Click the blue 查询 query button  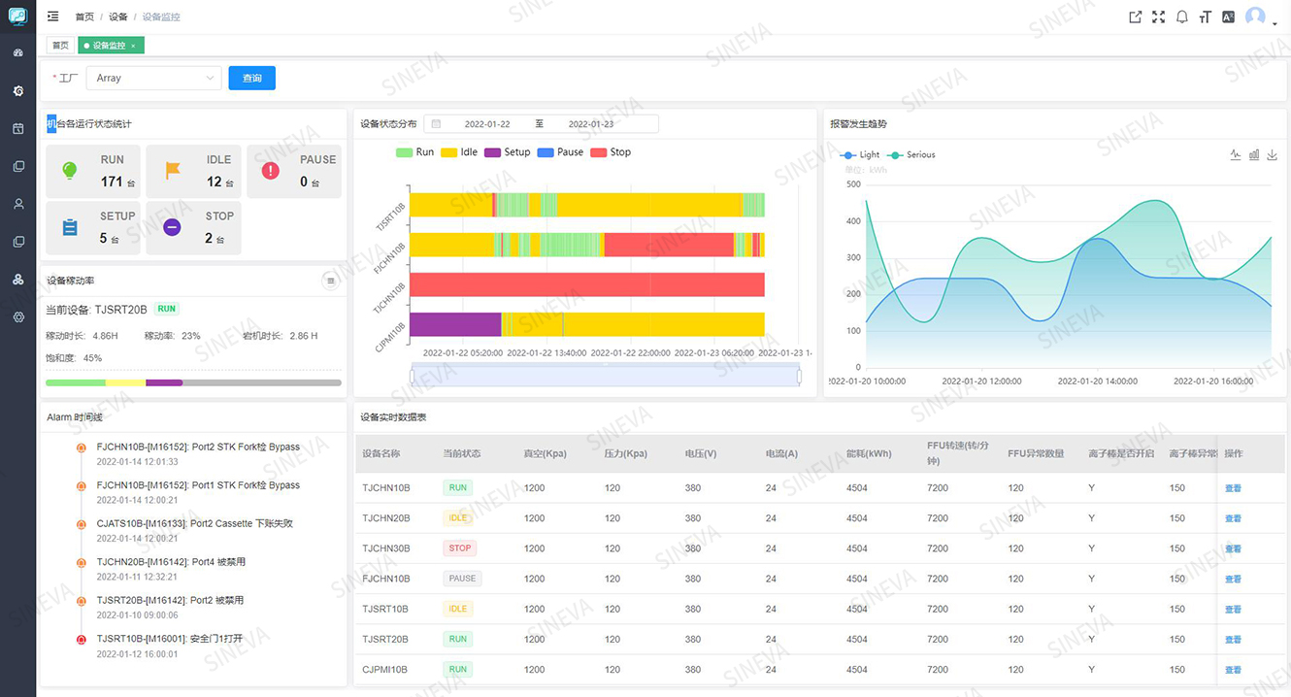point(252,78)
